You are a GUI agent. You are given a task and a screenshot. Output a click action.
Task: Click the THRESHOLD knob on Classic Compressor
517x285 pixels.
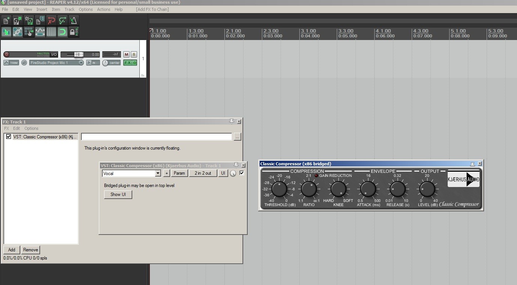pos(279,189)
